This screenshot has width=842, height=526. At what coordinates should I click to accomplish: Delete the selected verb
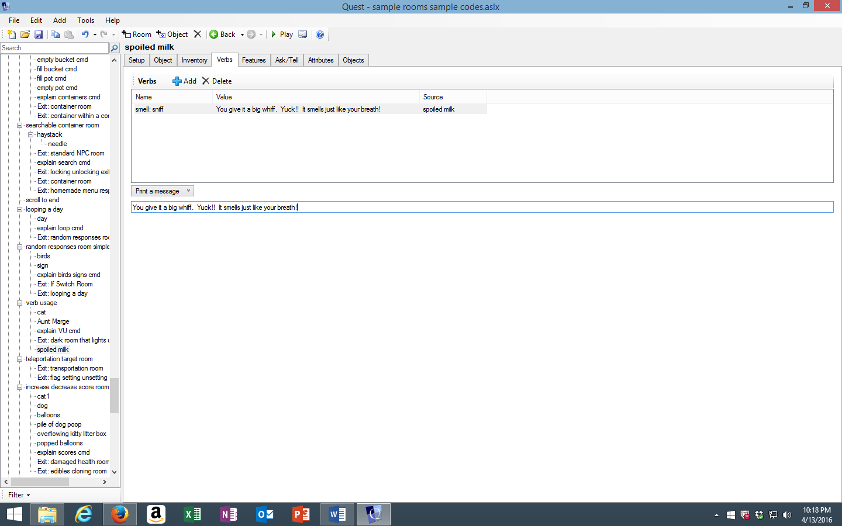pos(217,81)
